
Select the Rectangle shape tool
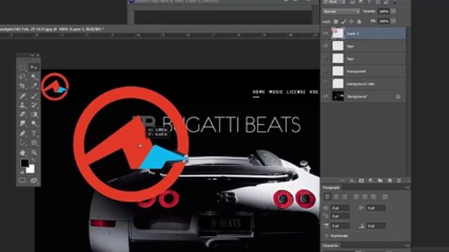(x=34, y=143)
